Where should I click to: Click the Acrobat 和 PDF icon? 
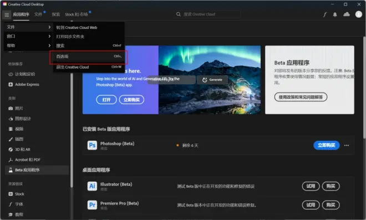[11, 160]
